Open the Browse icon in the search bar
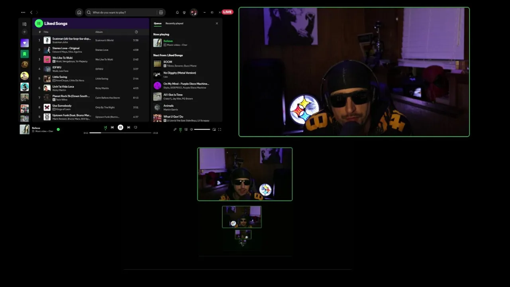Screen dimensions: 510x287 tap(161, 12)
